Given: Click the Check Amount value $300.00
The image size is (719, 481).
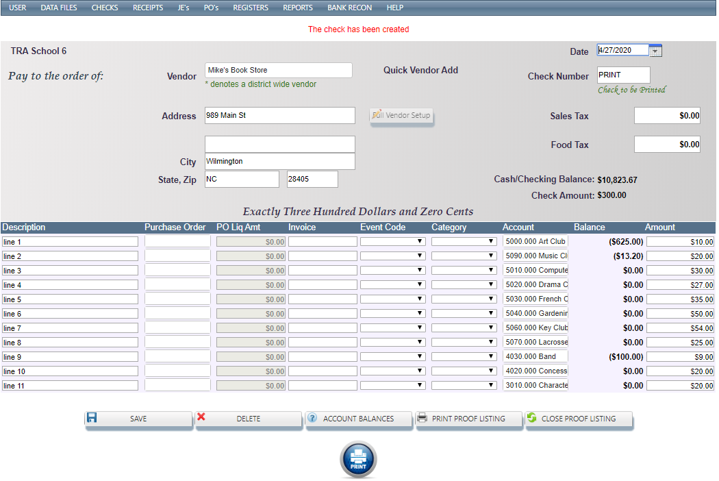Looking at the screenshot, I should point(611,195).
